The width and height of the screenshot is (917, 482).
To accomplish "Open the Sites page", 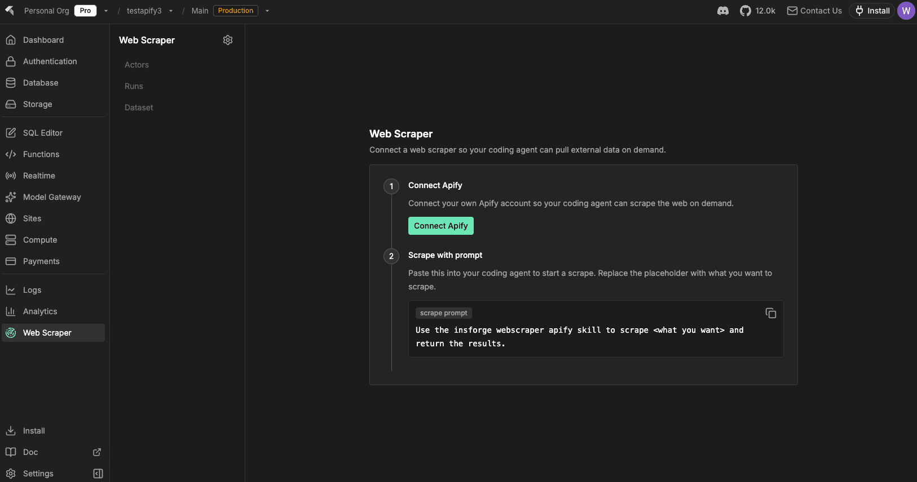I will click(x=54, y=218).
